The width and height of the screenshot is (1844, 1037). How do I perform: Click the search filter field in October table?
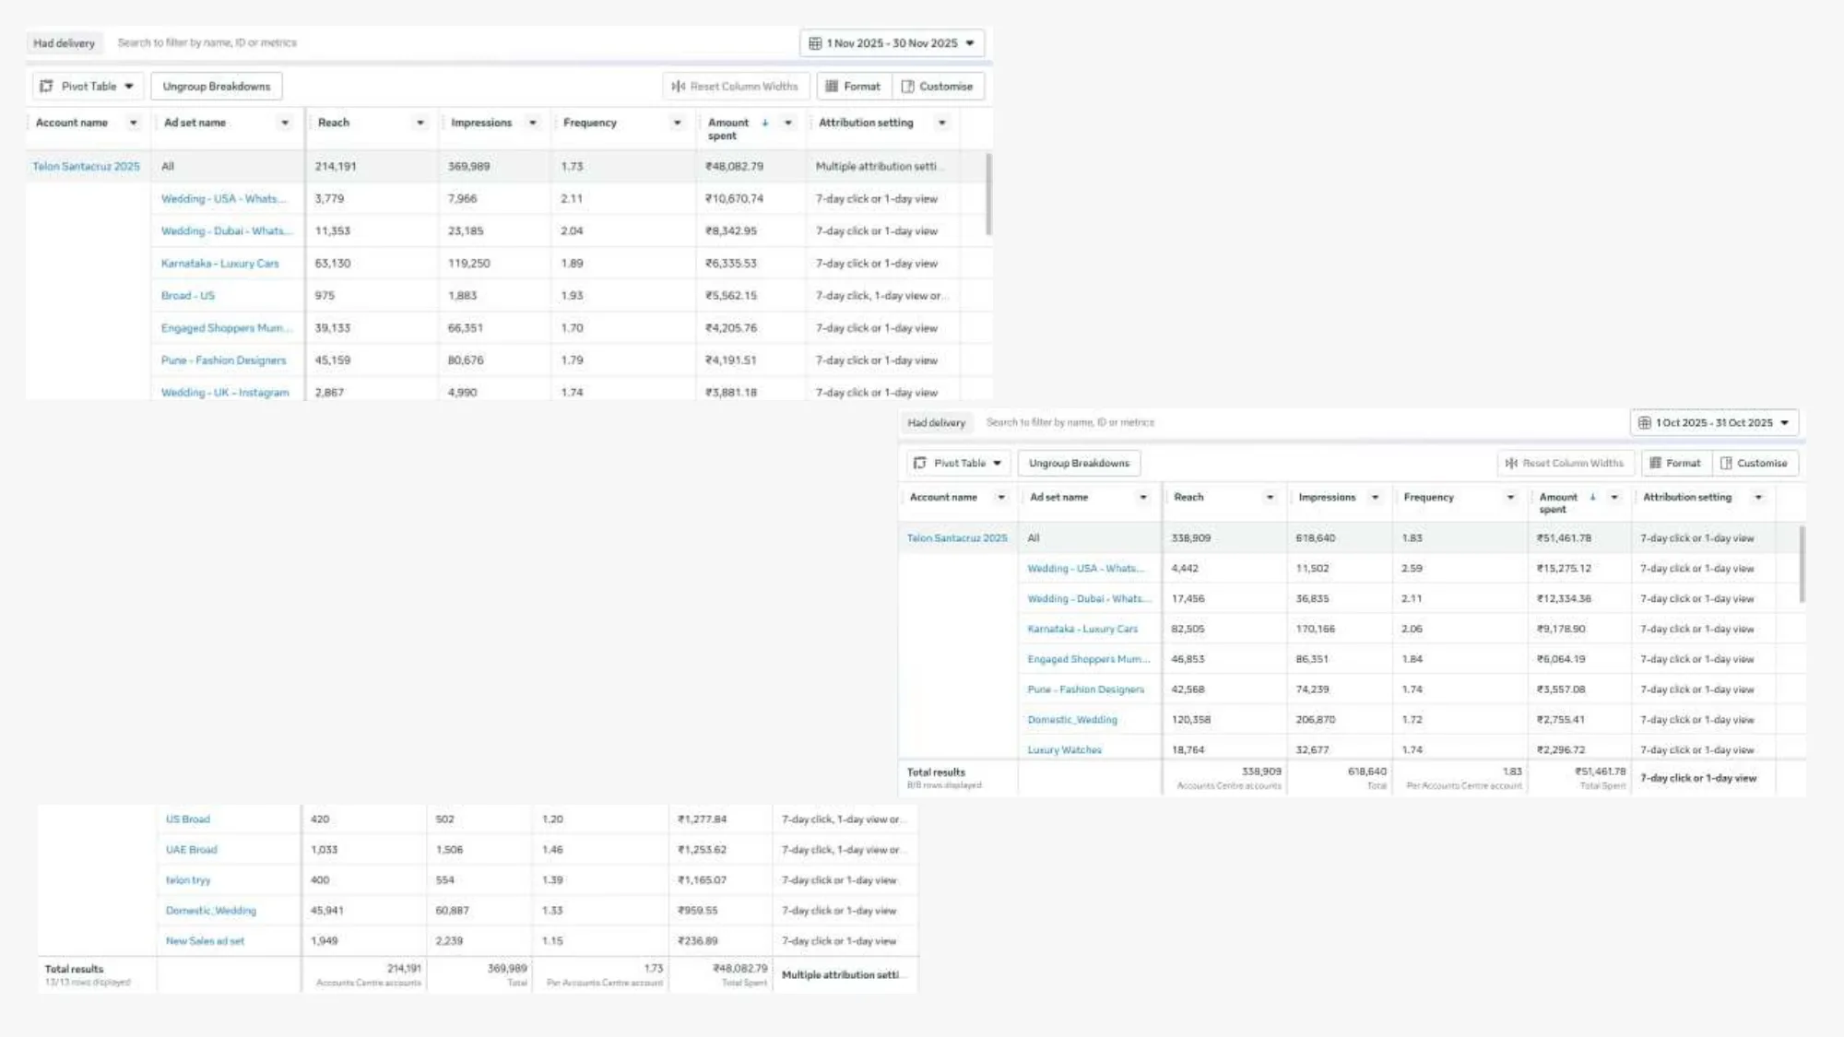1070,423
